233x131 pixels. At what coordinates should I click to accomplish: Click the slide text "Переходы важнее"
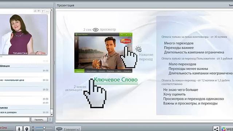(179, 48)
